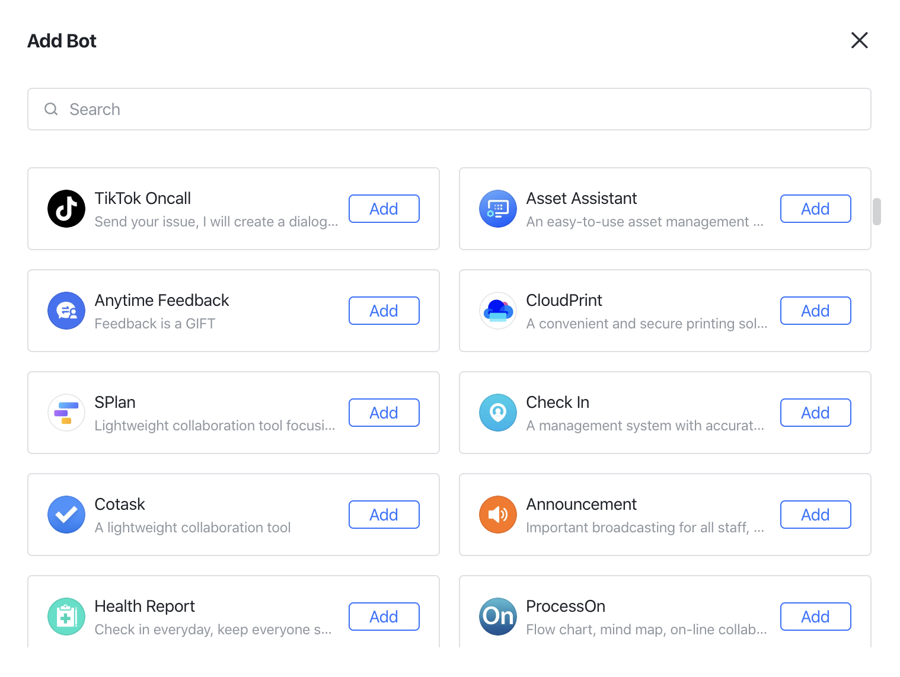This screenshot has height=677, width=900.
Task: Click the Announcement speaker icon
Action: [x=498, y=515]
